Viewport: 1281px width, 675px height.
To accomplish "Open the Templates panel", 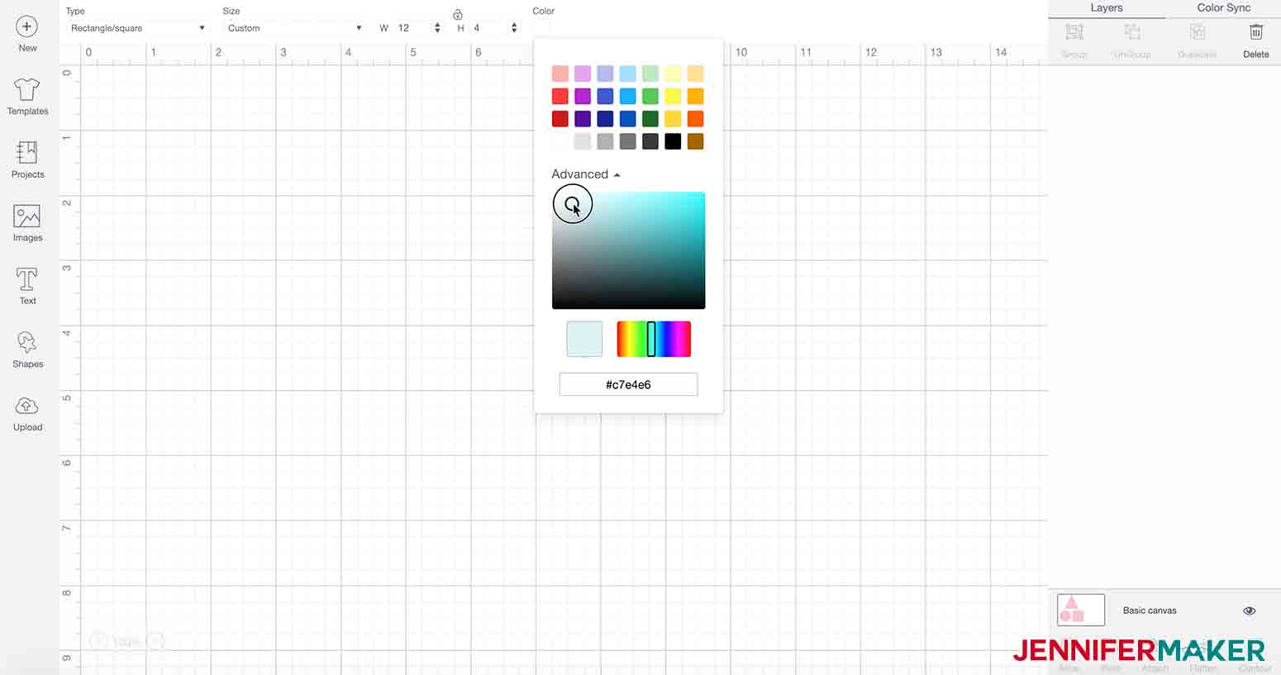I will (x=27, y=89).
